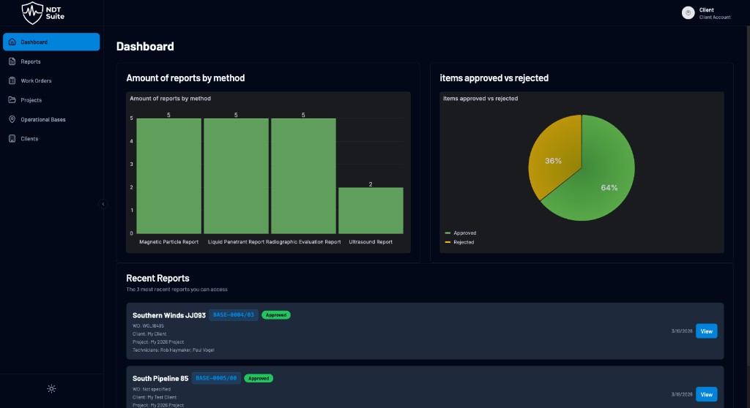Viewport: 750px width, 408px height.
Task: Toggle the Rejected series in pie legend
Action: pyautogui.click(x=463, y=242)
